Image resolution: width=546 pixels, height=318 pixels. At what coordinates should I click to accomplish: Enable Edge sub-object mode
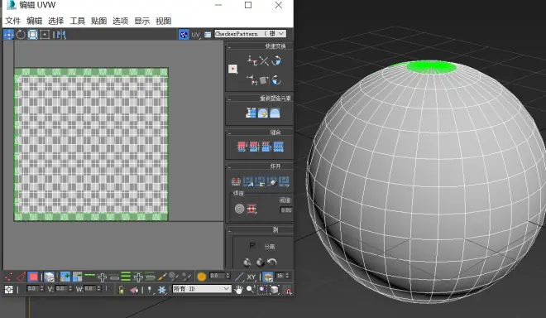coord(21,277)
